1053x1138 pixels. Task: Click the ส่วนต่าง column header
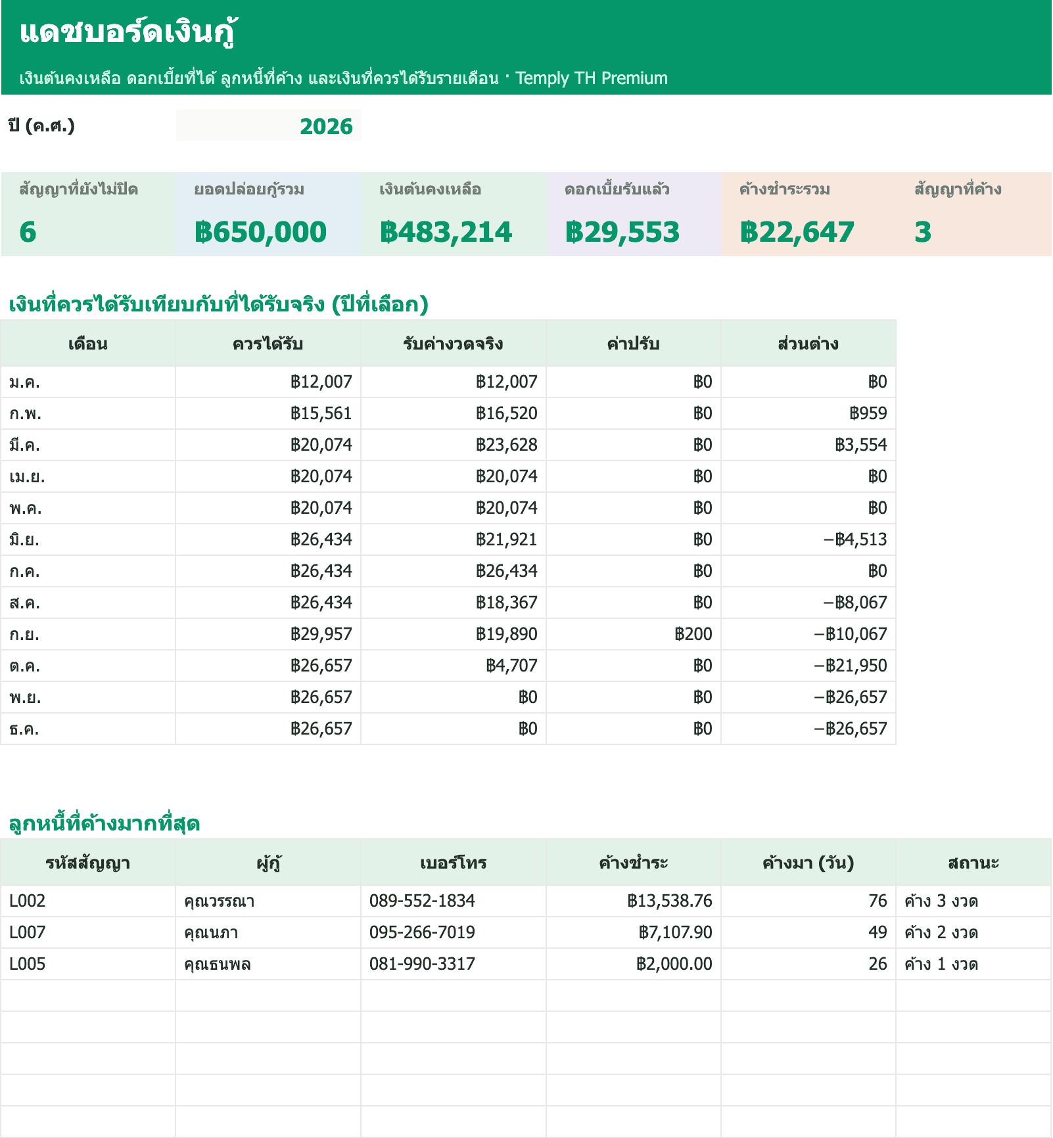pyautogui.click(x=808, y=344)
